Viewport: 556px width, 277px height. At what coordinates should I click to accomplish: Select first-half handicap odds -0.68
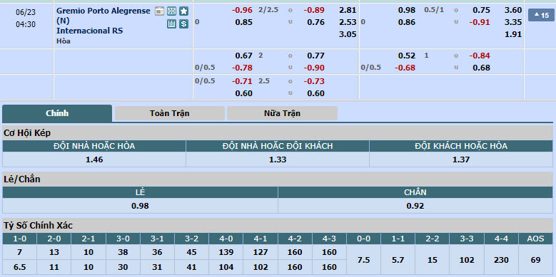coord(405,68)
